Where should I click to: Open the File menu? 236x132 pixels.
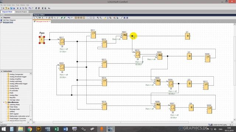click(x=1, y=5)
